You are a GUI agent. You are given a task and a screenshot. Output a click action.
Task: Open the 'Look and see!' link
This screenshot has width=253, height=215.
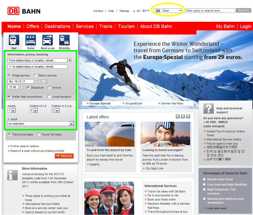(x=216, y=208)
